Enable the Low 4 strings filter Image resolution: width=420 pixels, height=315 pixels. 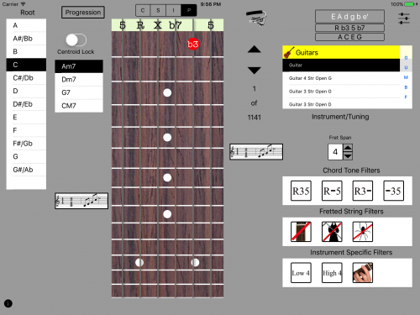(301, 273)
